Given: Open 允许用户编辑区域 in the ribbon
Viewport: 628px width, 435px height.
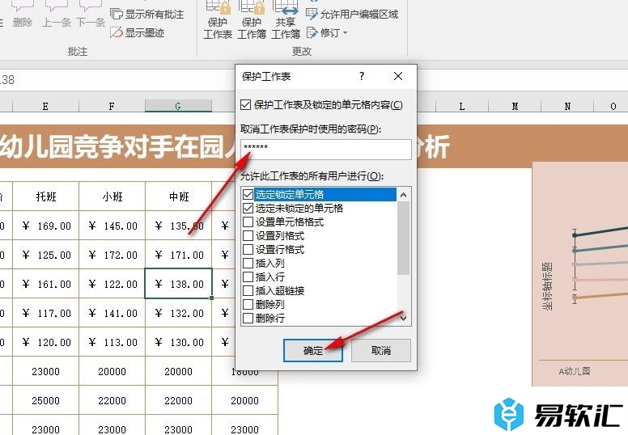Looking at the screenshot, I should (352, 15).
